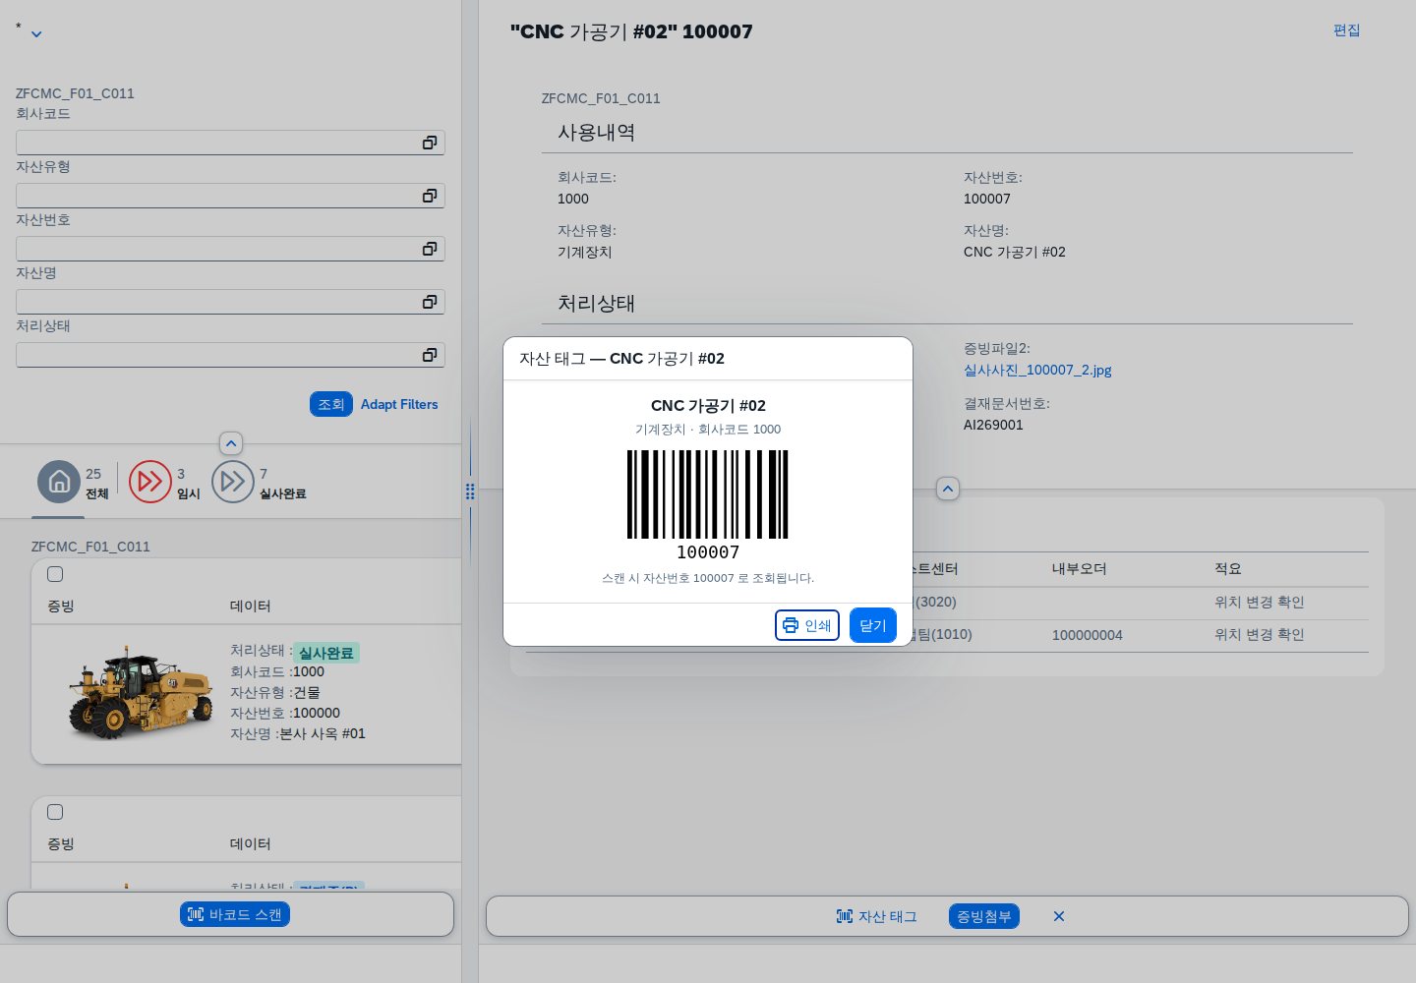The width and height of the screenshot is (1416, 983).
Task: Click the 조회 search button
Action: click(331, 404)
